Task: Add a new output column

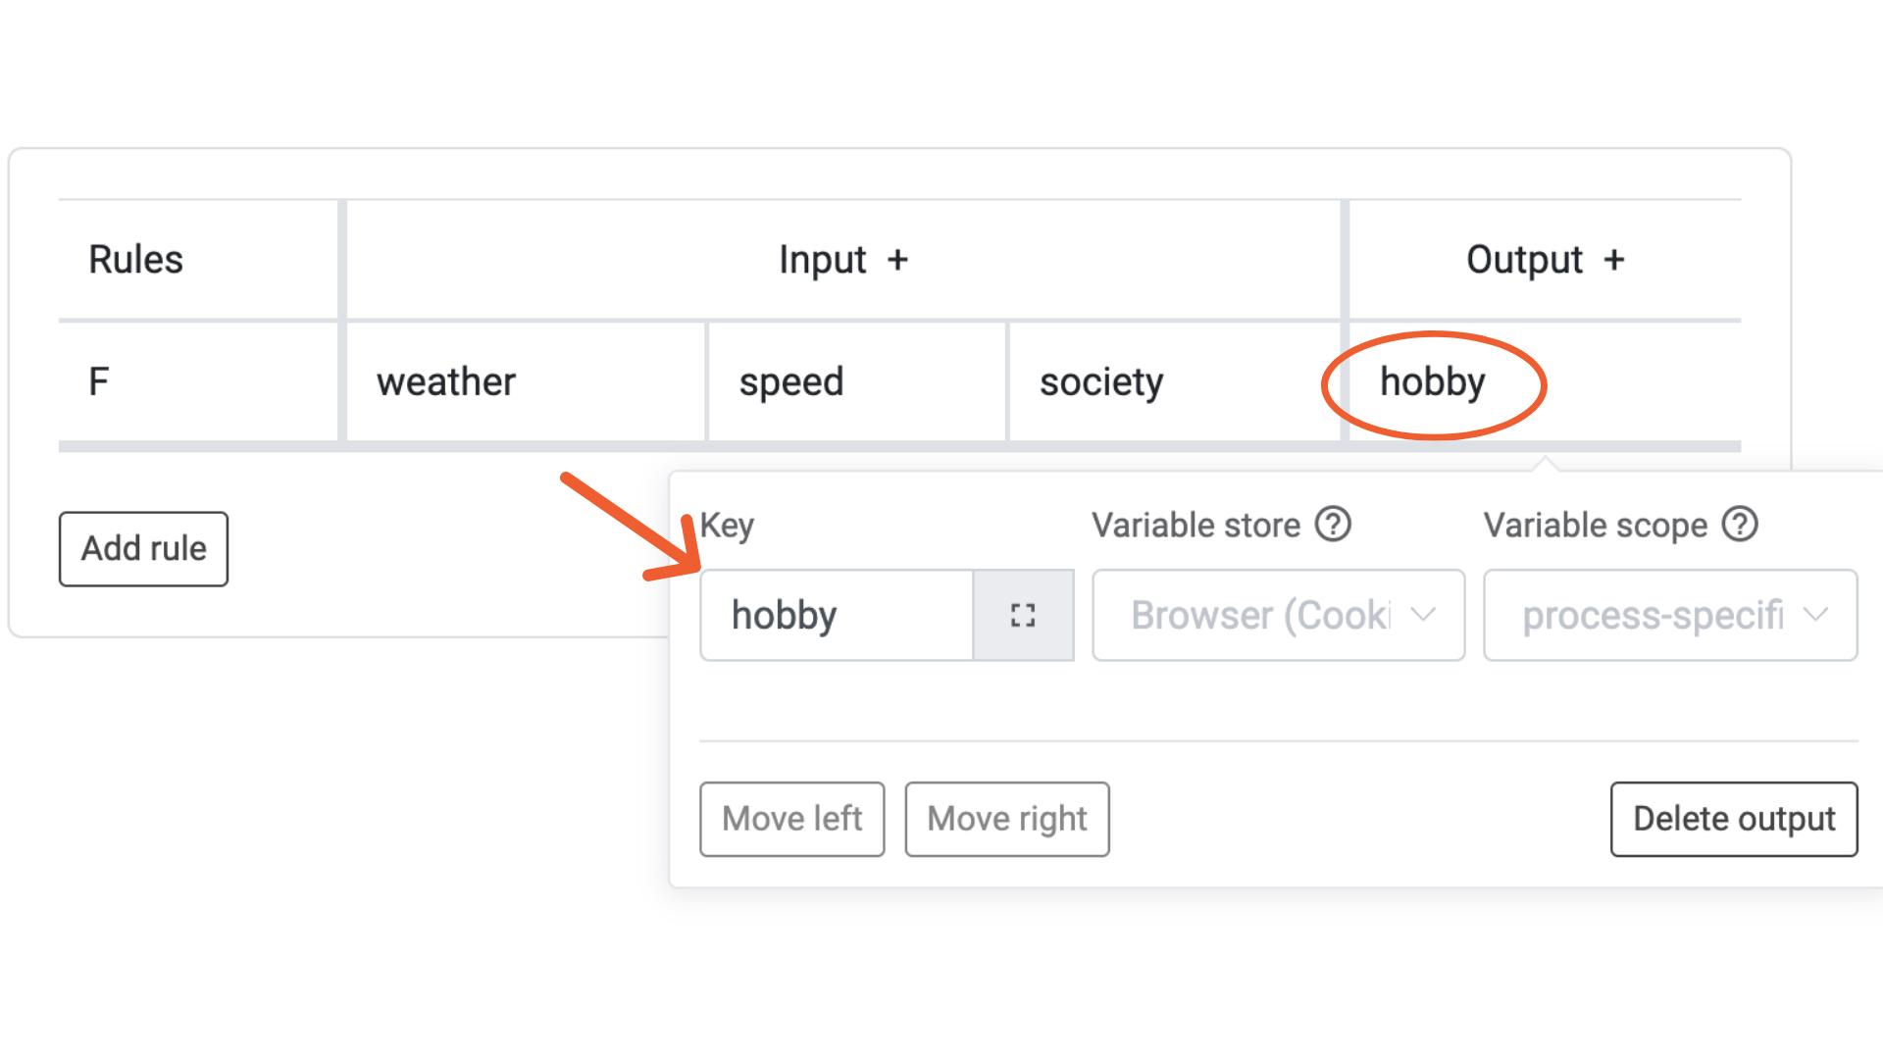Action: pos(1616,260)
